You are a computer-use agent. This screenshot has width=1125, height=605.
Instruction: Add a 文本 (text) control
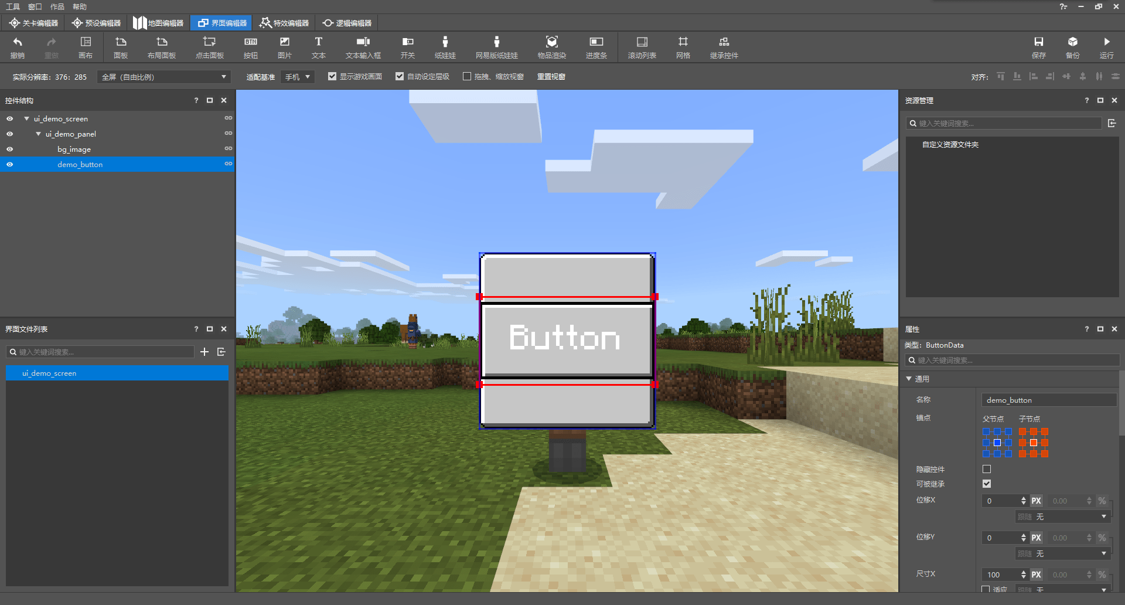click(x=319, y=47)
